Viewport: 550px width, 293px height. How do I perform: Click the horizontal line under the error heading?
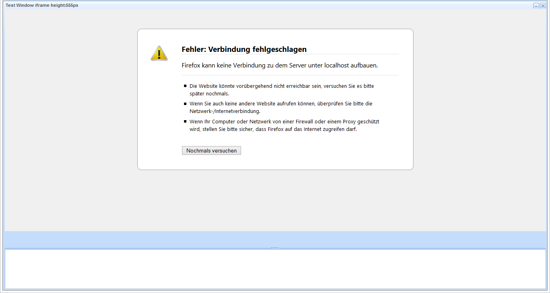click(x=290, y=54)
